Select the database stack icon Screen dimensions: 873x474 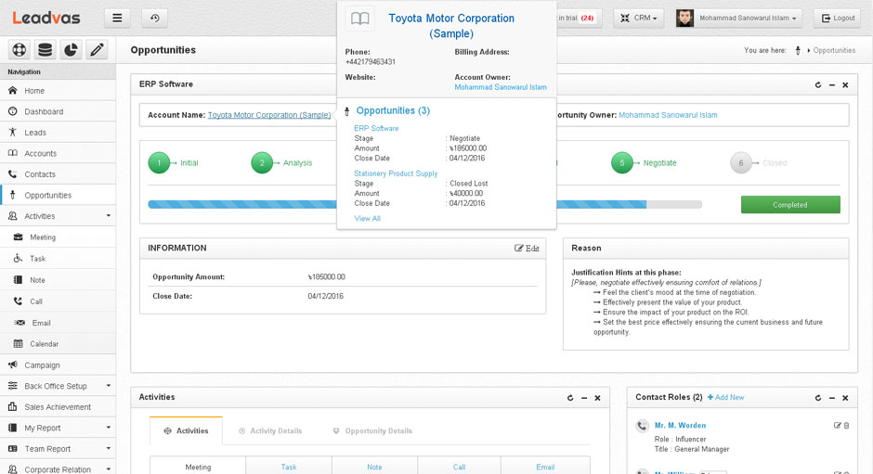tap(46, 50)
